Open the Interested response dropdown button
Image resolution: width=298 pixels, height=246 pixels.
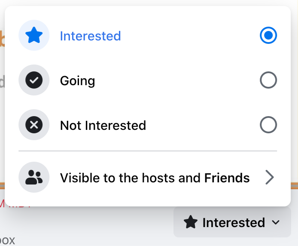[x=232, y=222]
